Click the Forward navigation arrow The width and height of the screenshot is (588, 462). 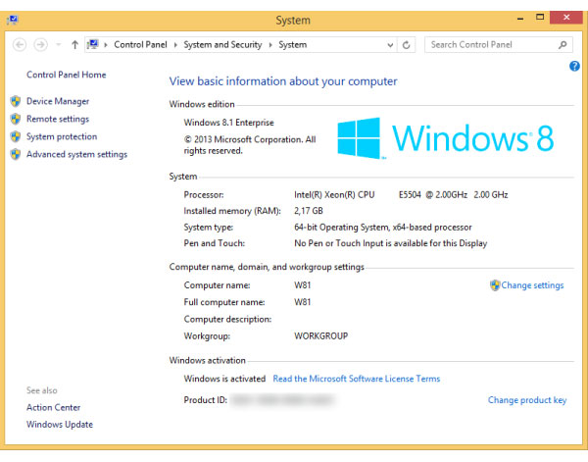(x=40, y=45)
